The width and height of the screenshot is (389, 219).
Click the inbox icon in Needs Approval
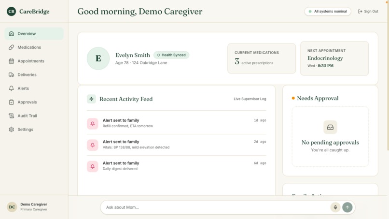(330, 127)
